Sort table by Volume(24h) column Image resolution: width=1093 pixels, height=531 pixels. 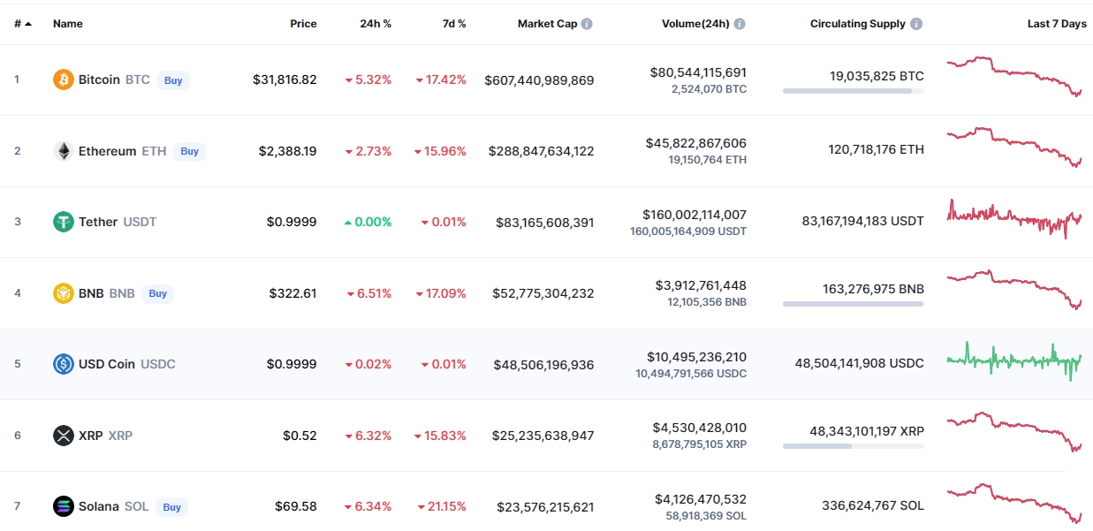click(x=695, y=24)
